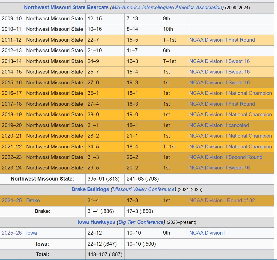Open the Iowa team link in 2025–26 row
The height and width of the screenshot is (260, 277).
(31, 233)
